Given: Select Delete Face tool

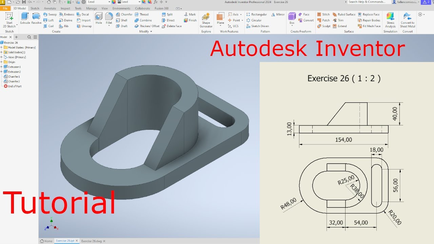Looking at the screenshot, I should click(172, 26).
